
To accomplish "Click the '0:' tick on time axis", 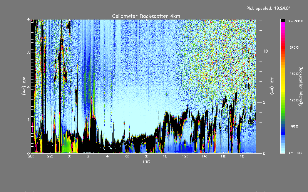I will [69, 156].
